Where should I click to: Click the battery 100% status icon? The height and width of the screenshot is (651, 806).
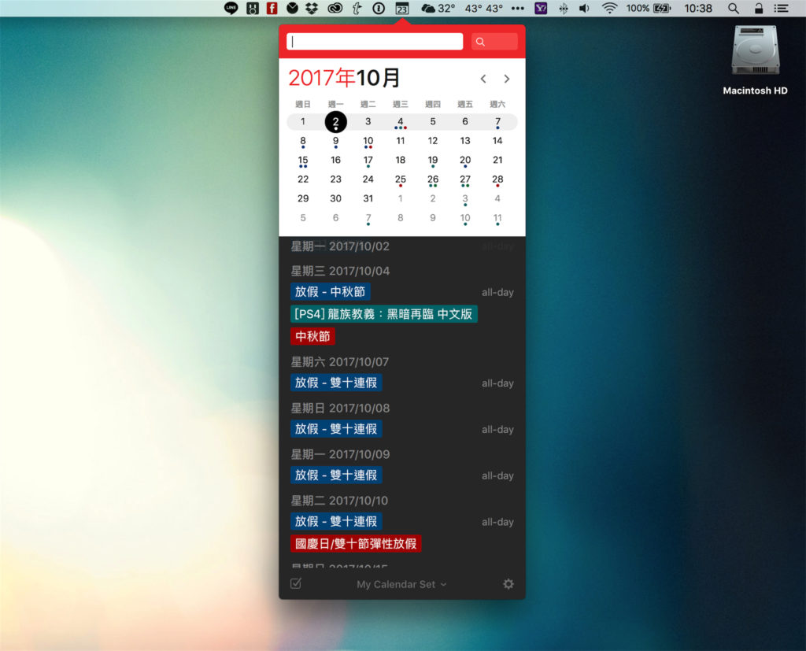(649, 8)
